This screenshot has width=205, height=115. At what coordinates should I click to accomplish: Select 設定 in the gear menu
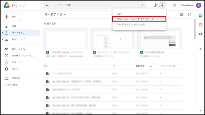pyautogui.click(x=119, y=14)
